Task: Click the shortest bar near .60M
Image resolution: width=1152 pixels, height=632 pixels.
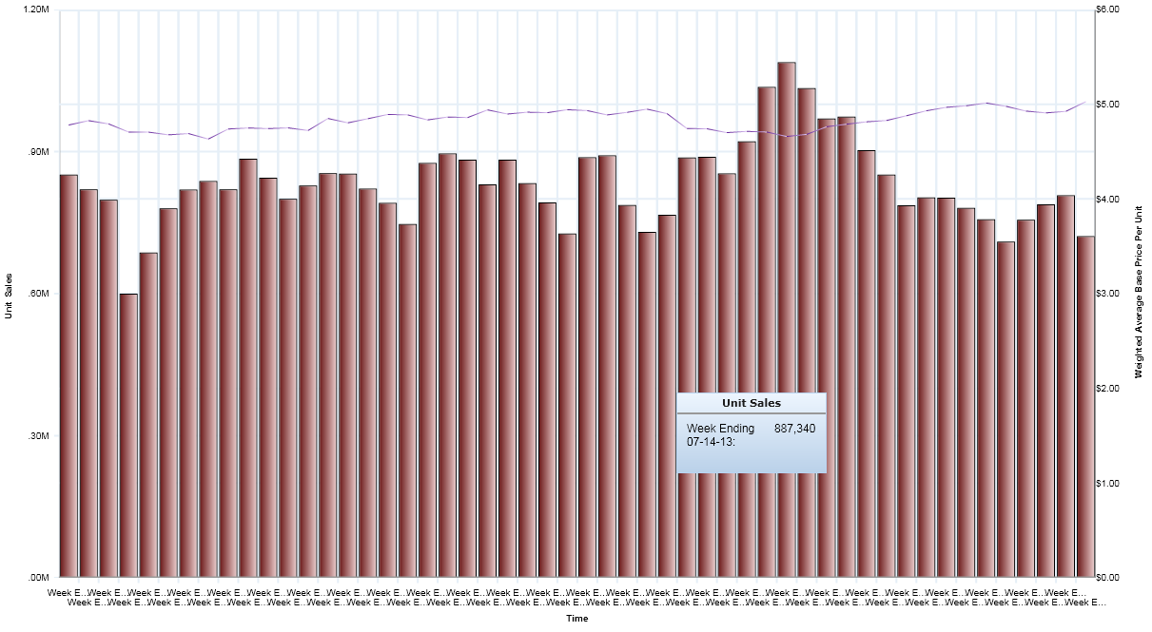Action: 128,435
